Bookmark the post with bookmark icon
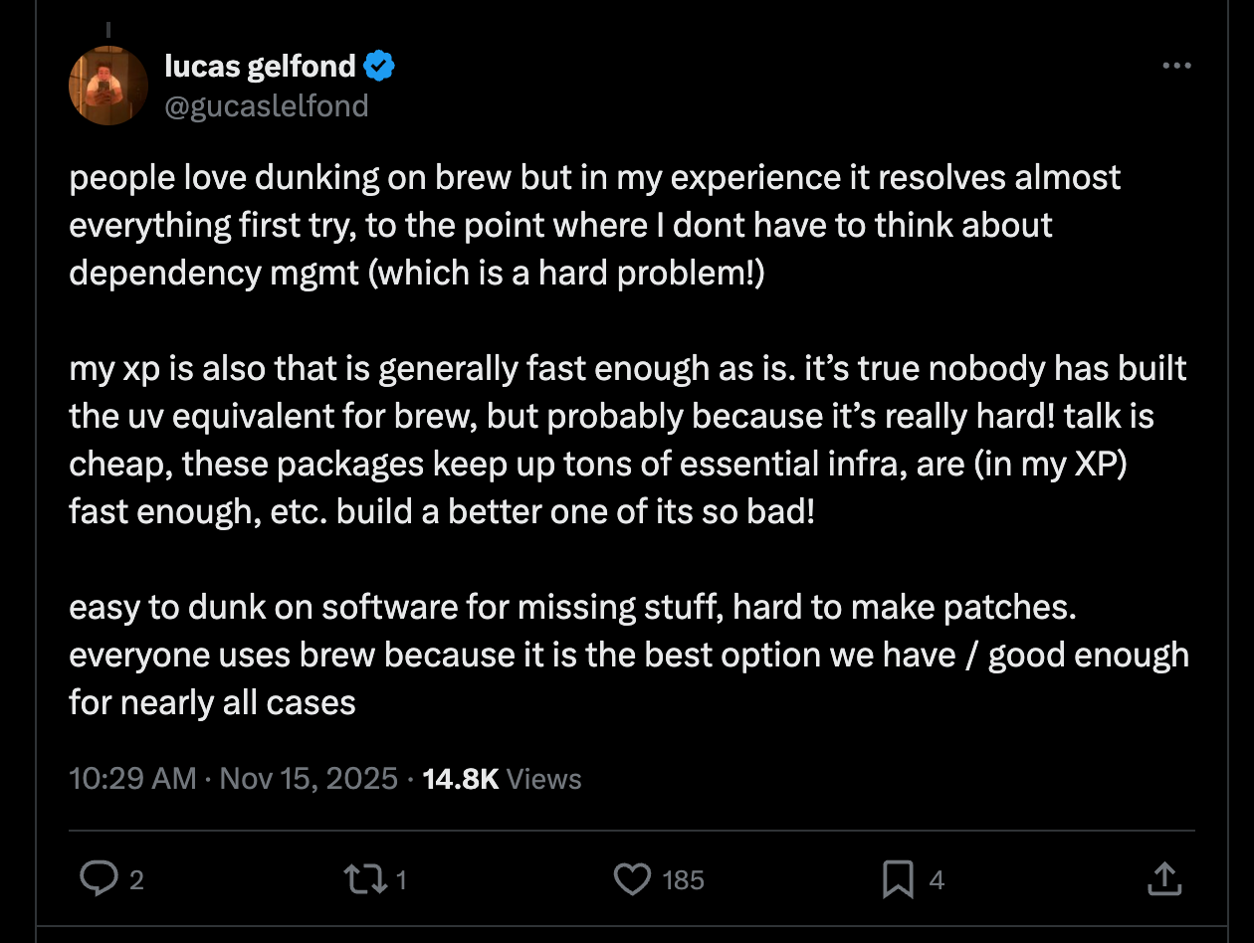1254x943 pixels. 898,879
